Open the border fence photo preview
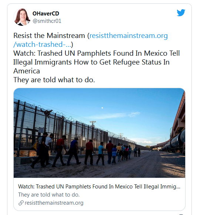 click(99, 133)
